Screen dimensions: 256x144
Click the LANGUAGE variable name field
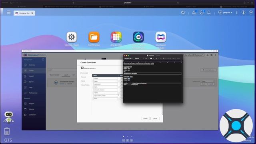pyautogui.click(x=106, y=84)
